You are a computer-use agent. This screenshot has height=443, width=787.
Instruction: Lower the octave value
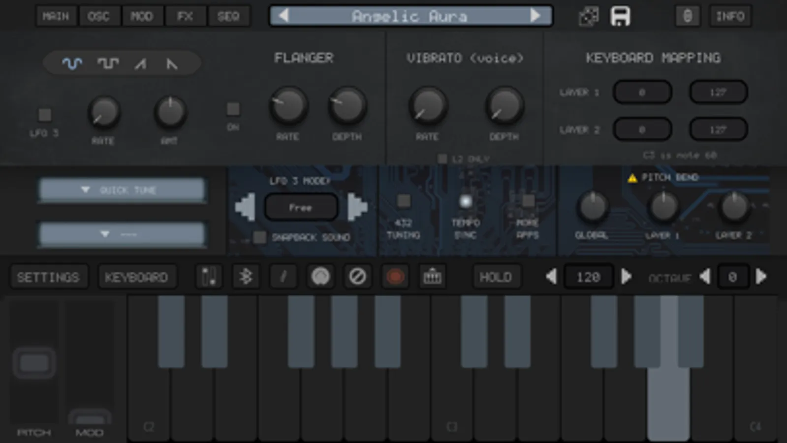click(705, 277)
